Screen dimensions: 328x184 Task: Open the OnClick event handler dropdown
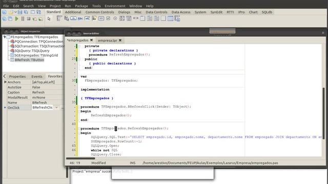(56, 108)
